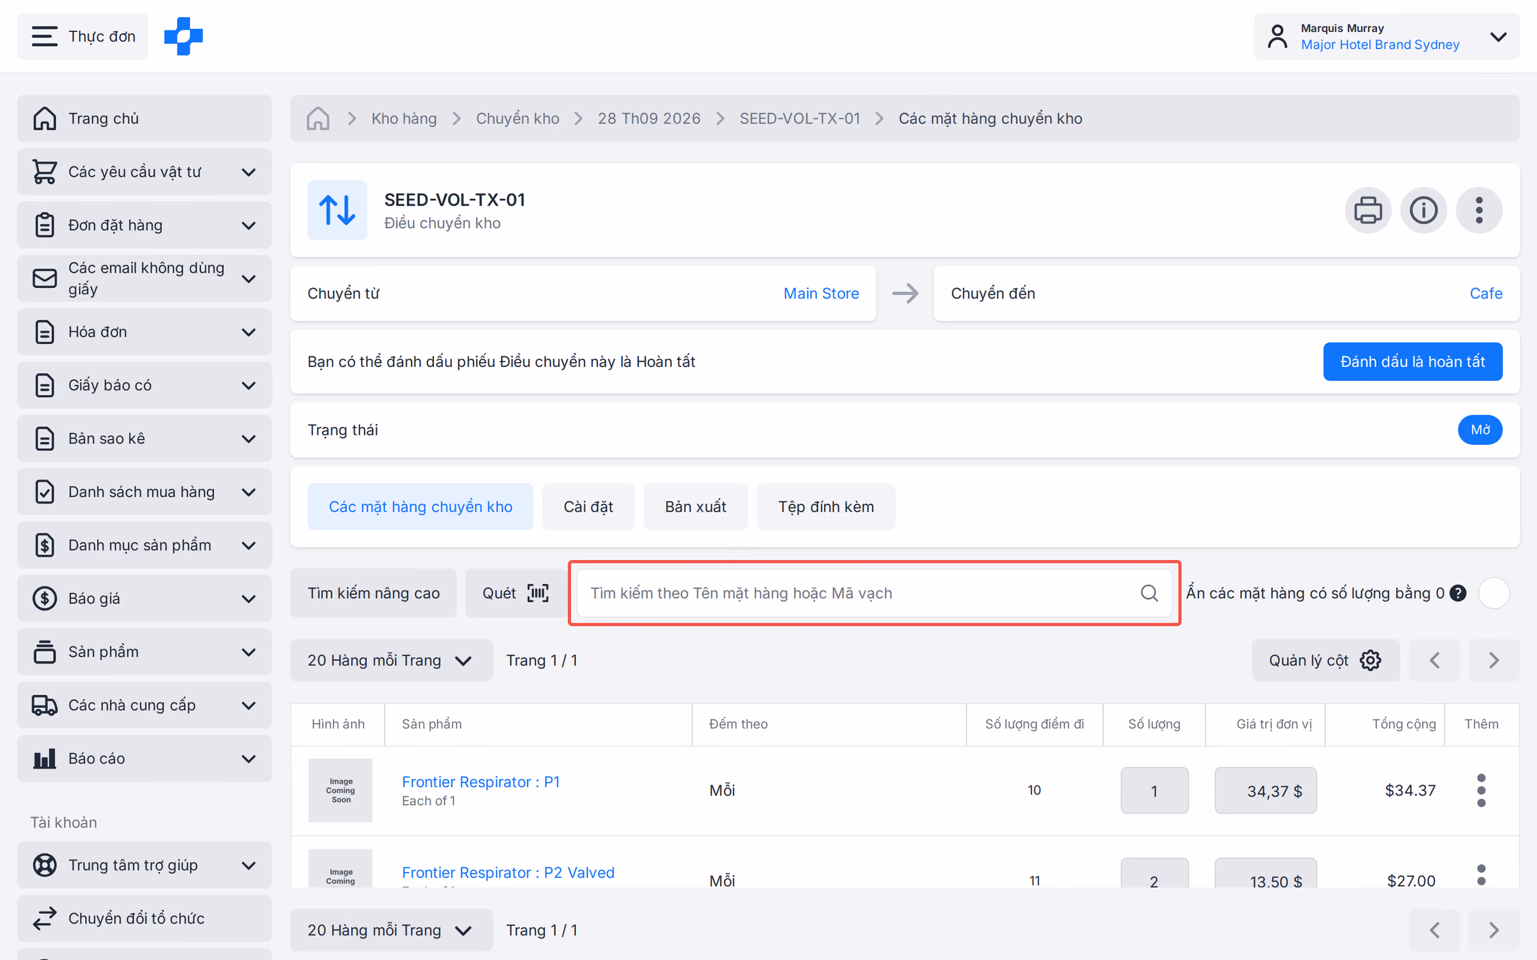1537x960 pixels.
Task: Edit quantity field for Frontier Respirator P1
Action: tap(1154, 790)
